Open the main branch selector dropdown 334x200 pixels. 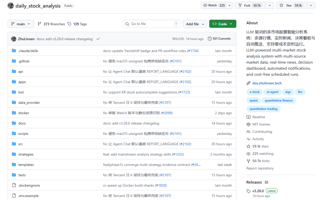click(x=21, y=24)
